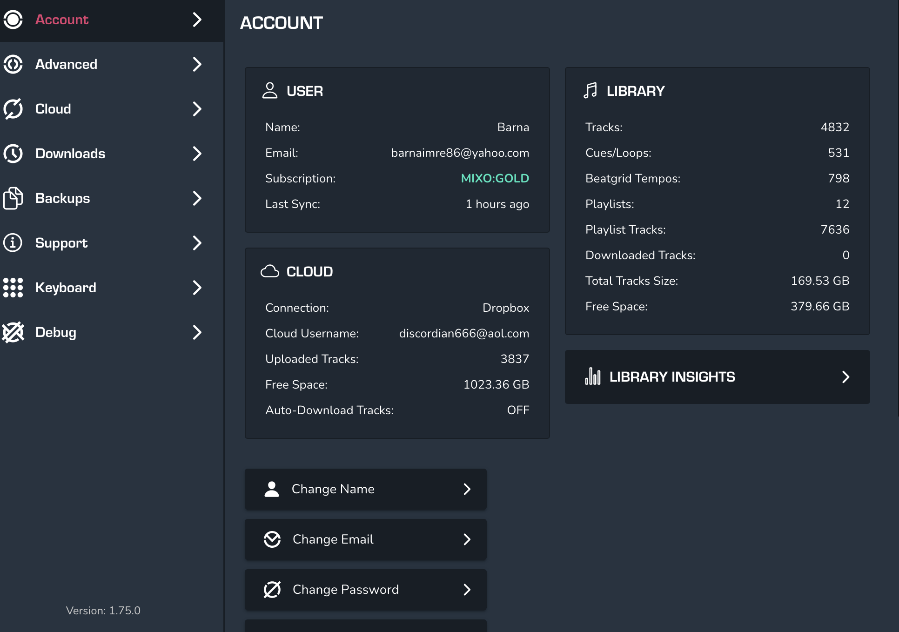Click the Keyboard grid icon

tap(13, 288)
